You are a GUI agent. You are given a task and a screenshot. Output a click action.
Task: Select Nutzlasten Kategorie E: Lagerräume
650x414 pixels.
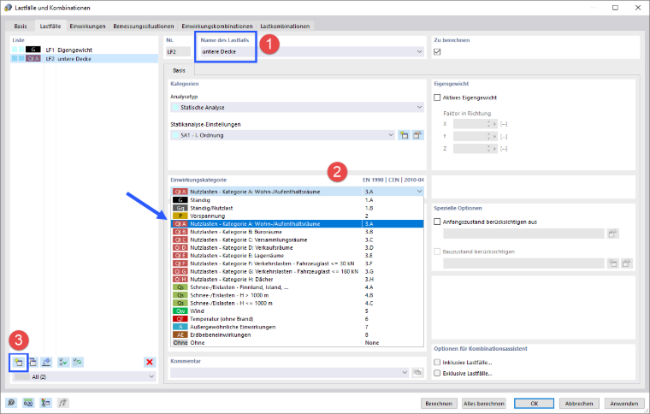tap(298, 255)
